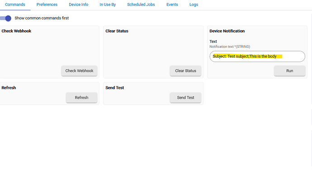The width and height of the screenshot is (312, 182).
Task: Click the Clear Status card title
Action: click(117, 31)
